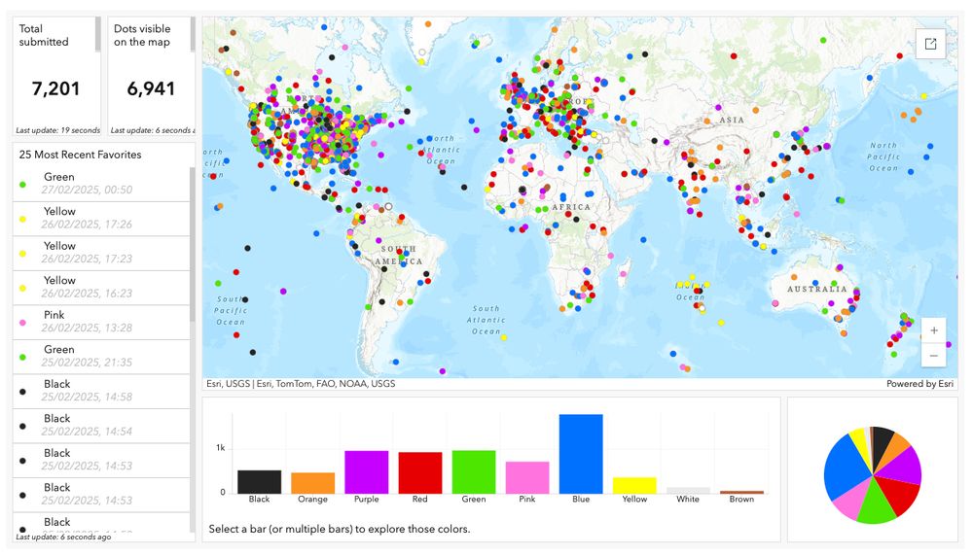The height and width of the screenshot is (555, 973).
Task: Click the ASIA label on the map
Action: coord(732,120)
